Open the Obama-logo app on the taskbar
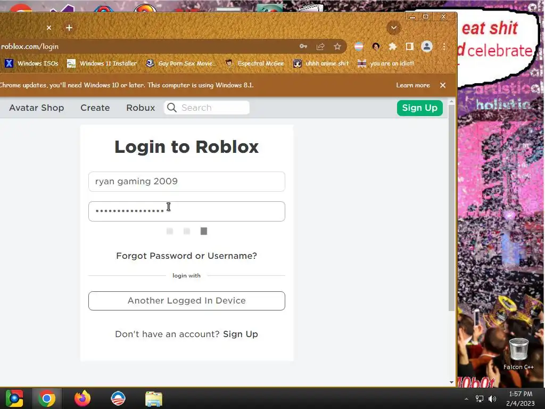 [118, 398]
